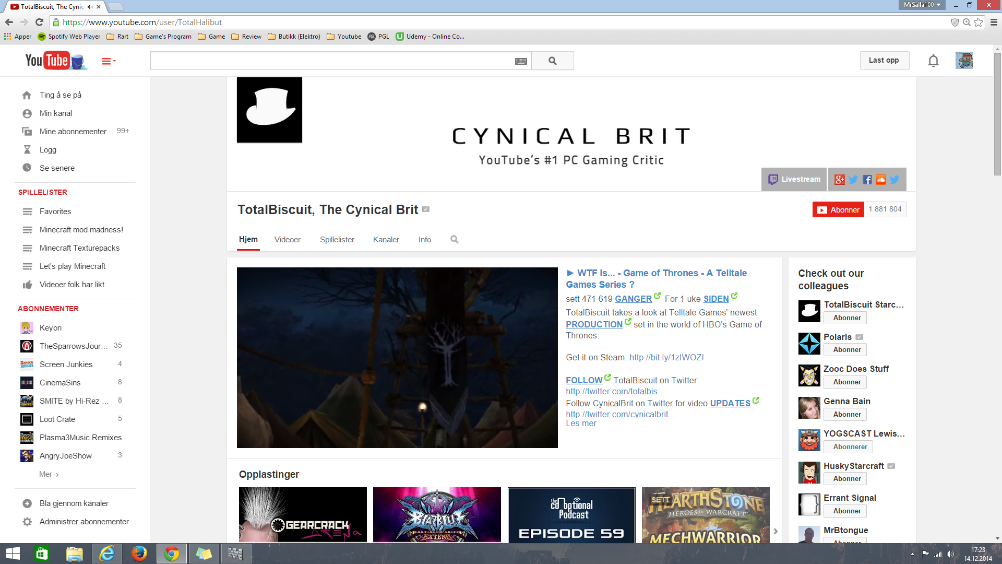
Task: Select the Hjem tab
Action: (248, 239)
